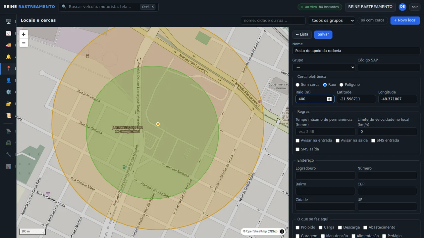Click the Salvar button

click(323, 34)
